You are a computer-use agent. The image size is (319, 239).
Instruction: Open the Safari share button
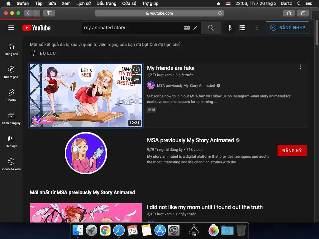coord(289,13)
